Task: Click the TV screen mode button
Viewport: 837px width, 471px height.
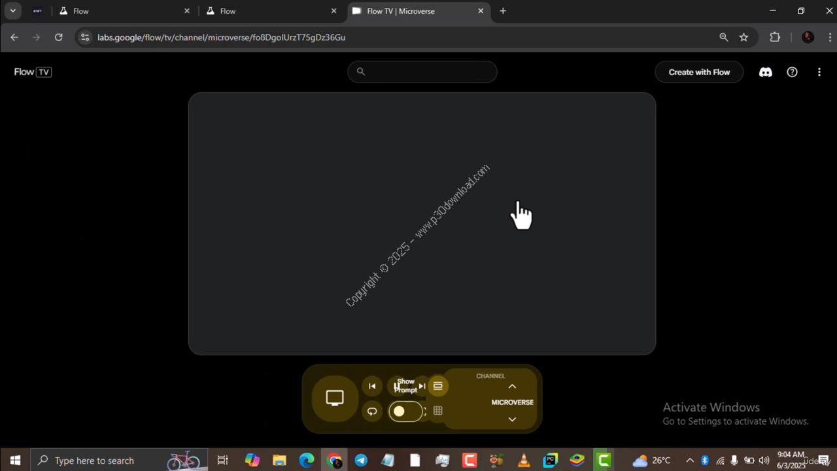Action: tap(335, 398)
